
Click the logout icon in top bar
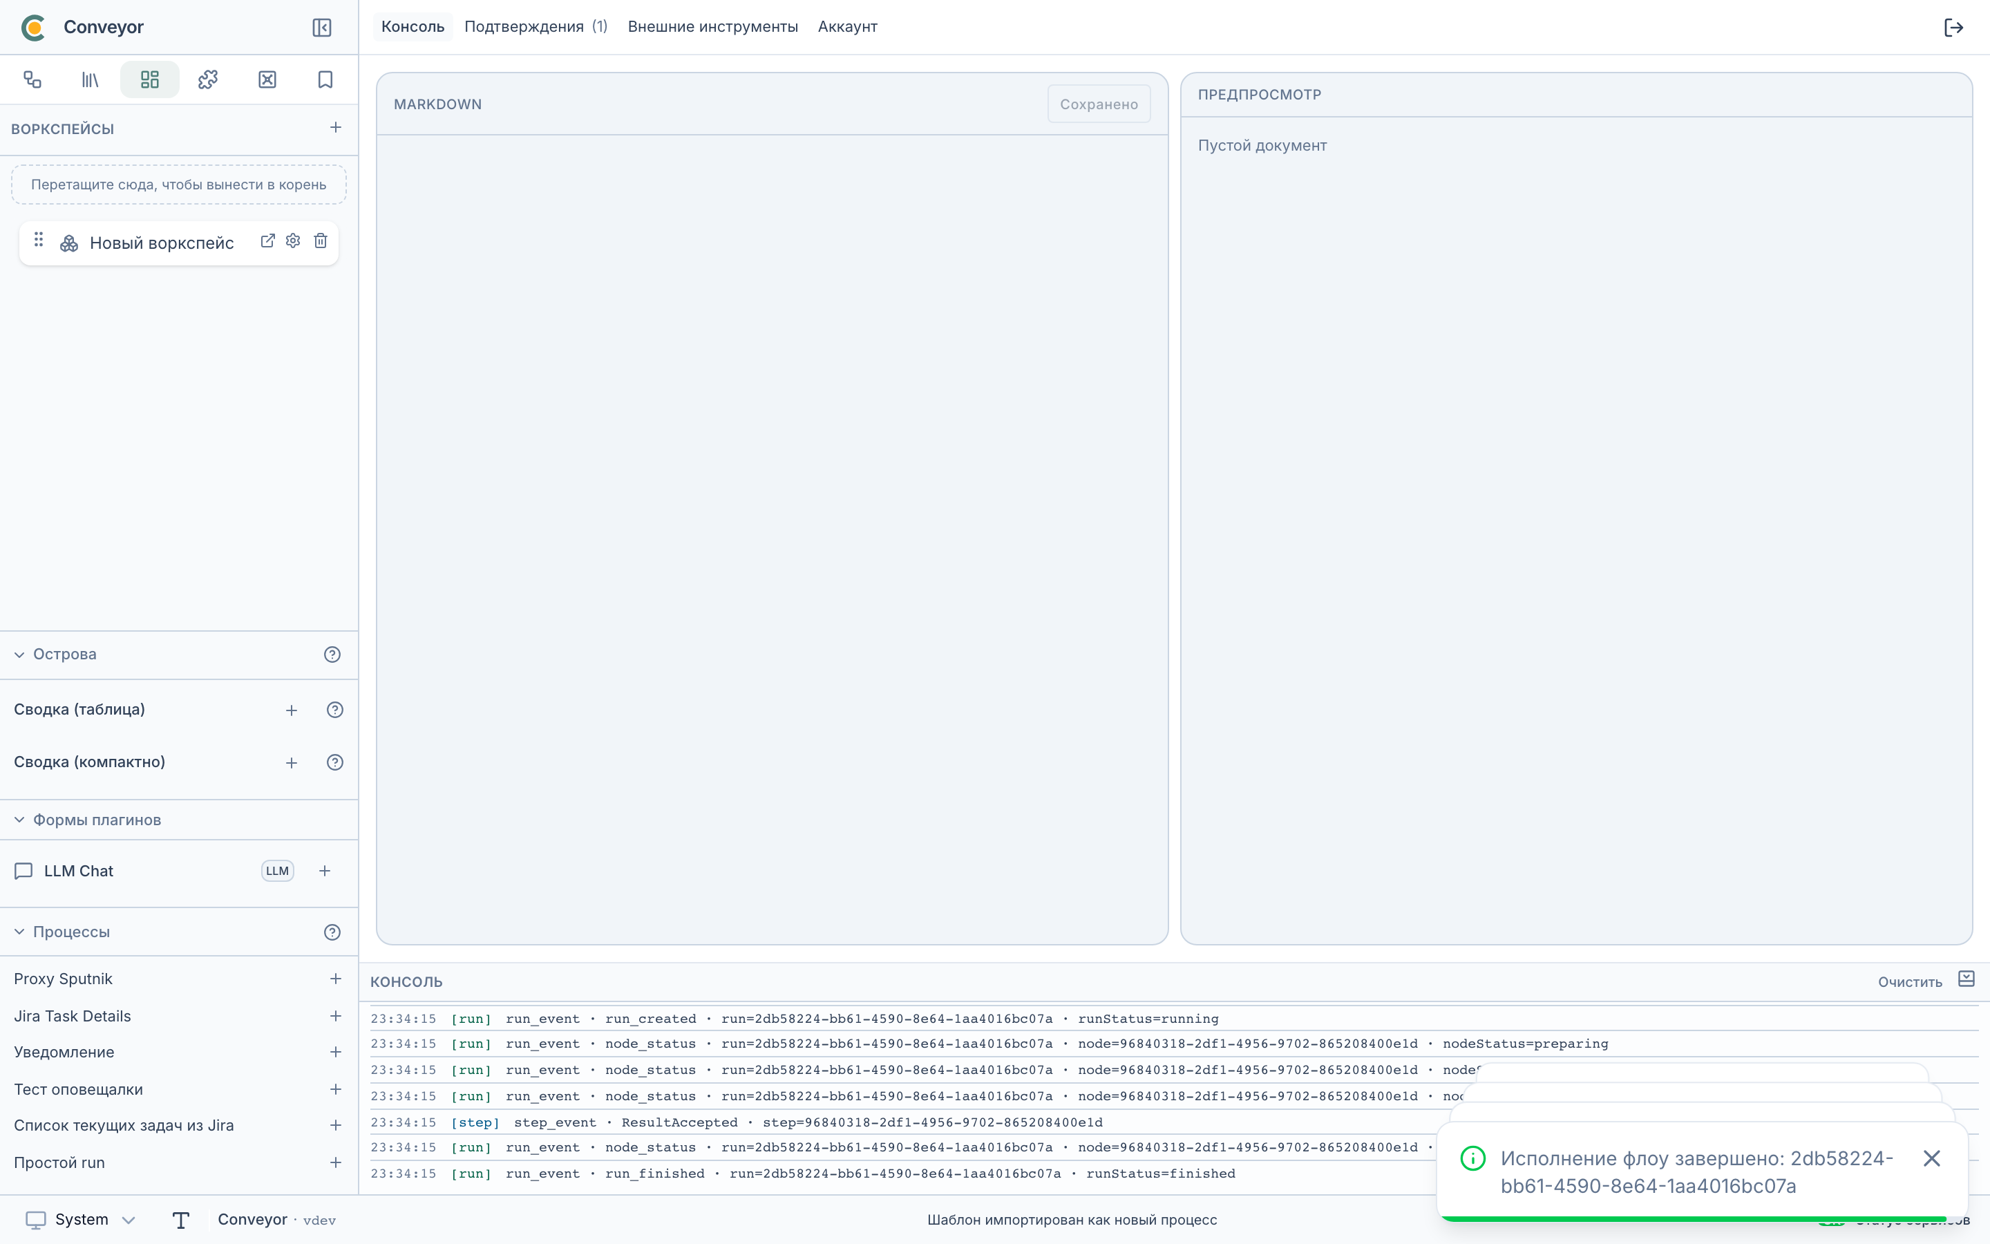[x=1954, y=27]
